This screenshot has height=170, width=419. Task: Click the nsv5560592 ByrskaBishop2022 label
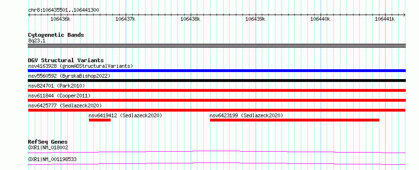pos(69,76)
